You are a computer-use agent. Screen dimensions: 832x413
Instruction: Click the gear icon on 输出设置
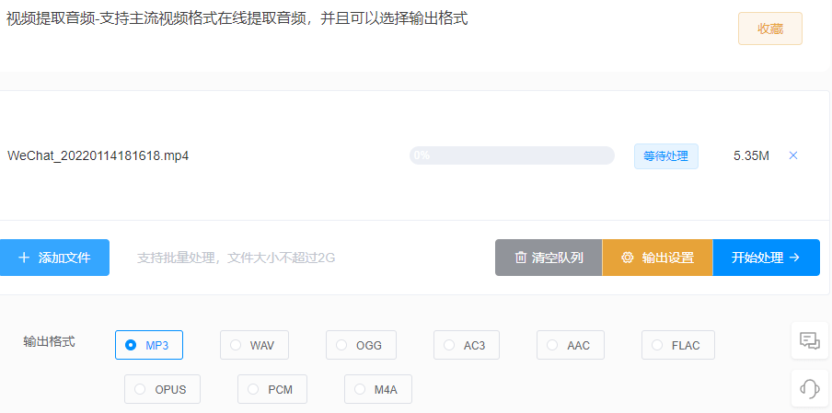[x=628, y=258]
